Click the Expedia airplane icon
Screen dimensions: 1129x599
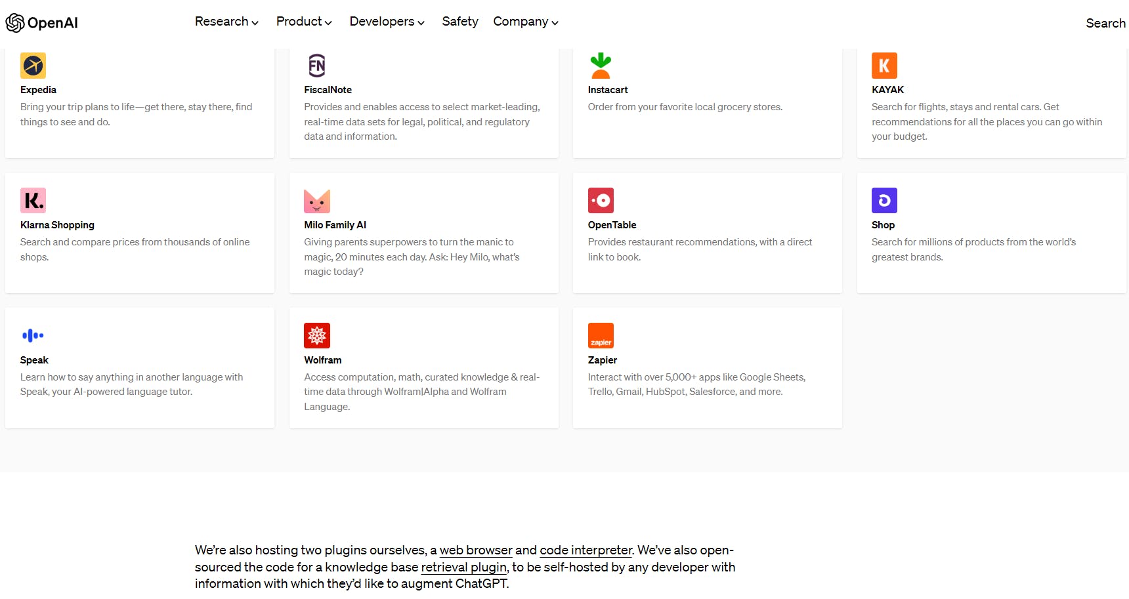point(33,66)
